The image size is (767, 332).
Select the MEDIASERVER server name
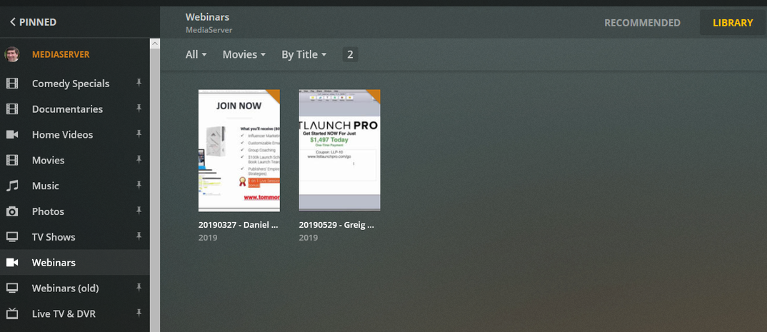pyautogui.click(x=61, y=55)
